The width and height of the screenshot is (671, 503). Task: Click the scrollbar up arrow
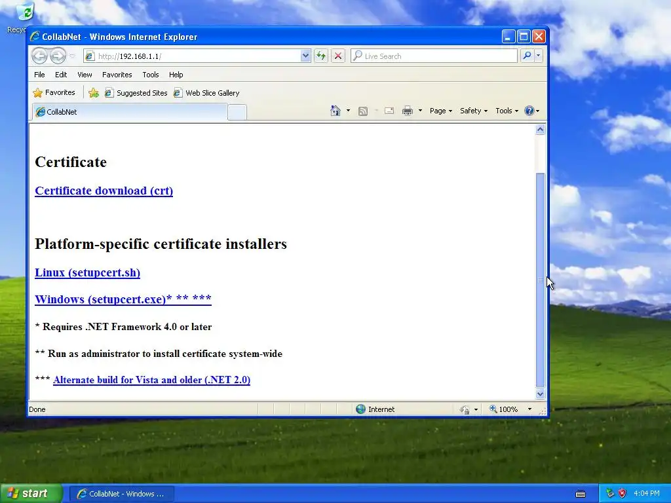click(540, 130)
